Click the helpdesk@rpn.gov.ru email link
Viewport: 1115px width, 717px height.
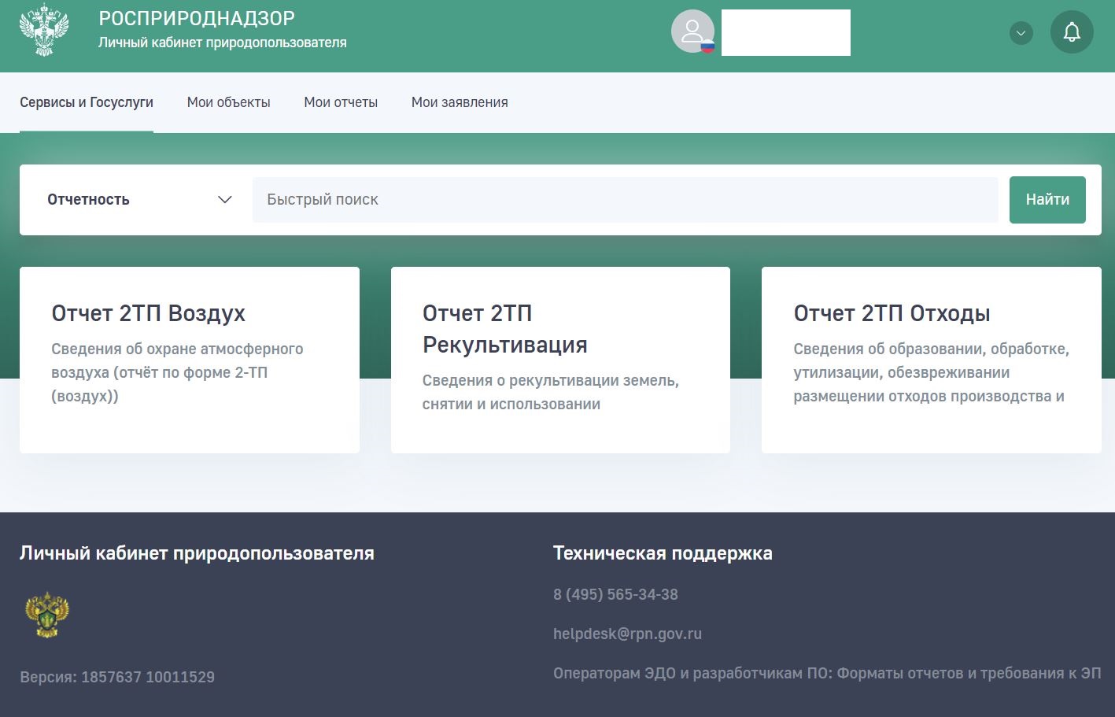pos(627,634)
